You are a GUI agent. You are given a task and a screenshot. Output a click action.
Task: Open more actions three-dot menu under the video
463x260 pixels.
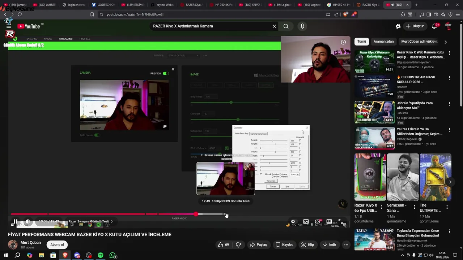coord(346,244)
